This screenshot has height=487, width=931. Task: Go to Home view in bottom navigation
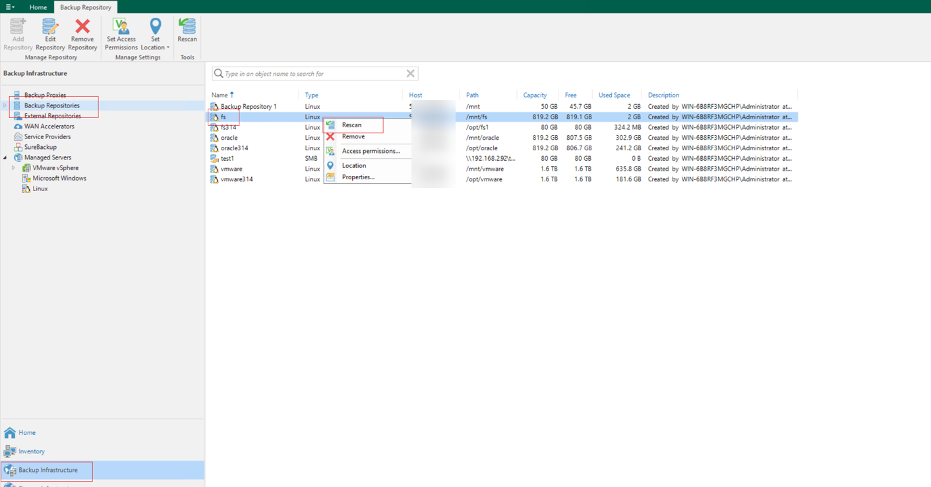(x=26, y=433)
